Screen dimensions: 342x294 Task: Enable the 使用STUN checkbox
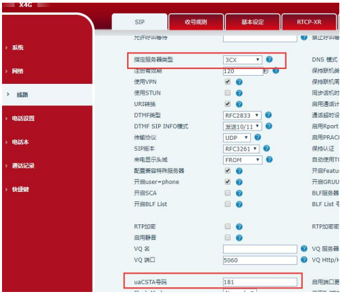228,93
